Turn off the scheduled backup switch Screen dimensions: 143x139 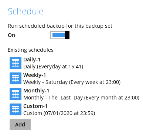60,35
